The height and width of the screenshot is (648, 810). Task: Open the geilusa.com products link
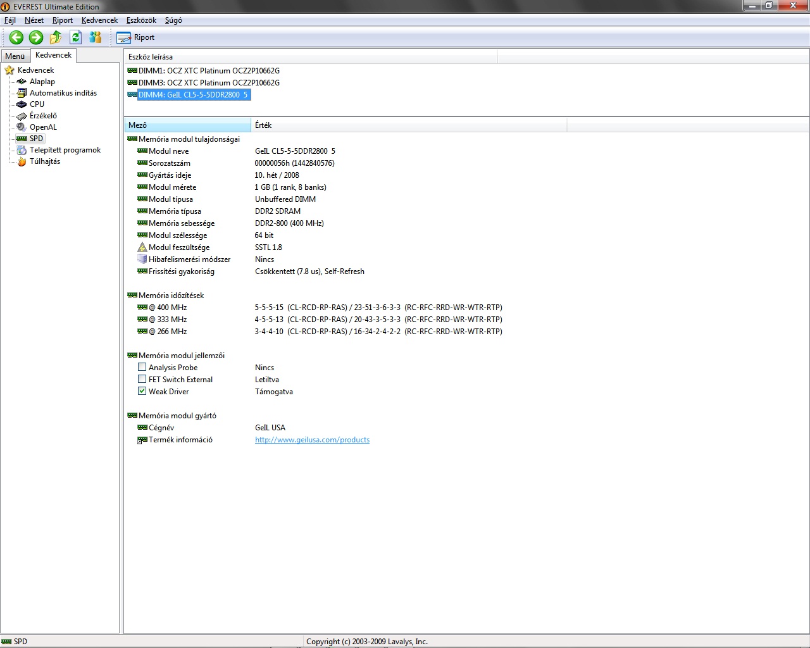click(x=312, y=440)
